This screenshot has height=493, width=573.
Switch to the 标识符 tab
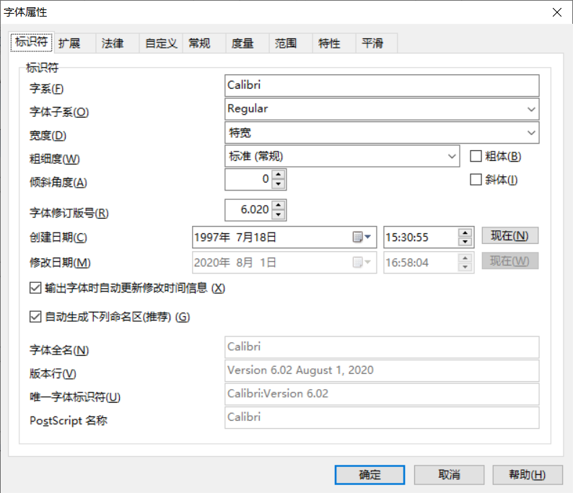point(32,42)
